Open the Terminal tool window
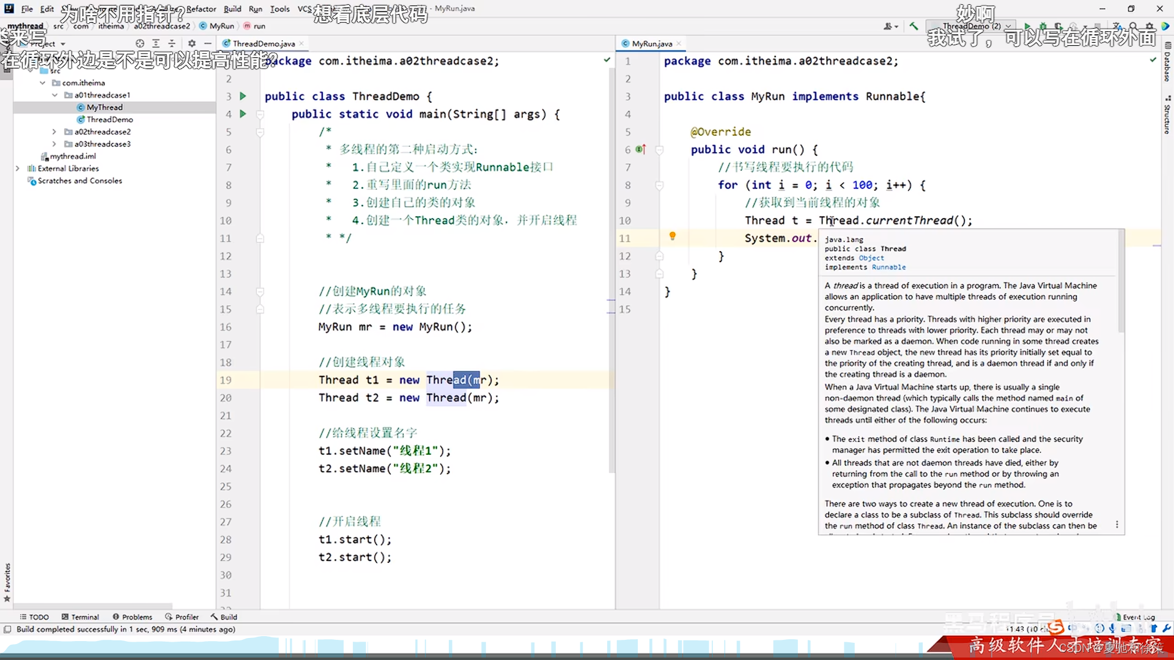 (x=80, y=617)
